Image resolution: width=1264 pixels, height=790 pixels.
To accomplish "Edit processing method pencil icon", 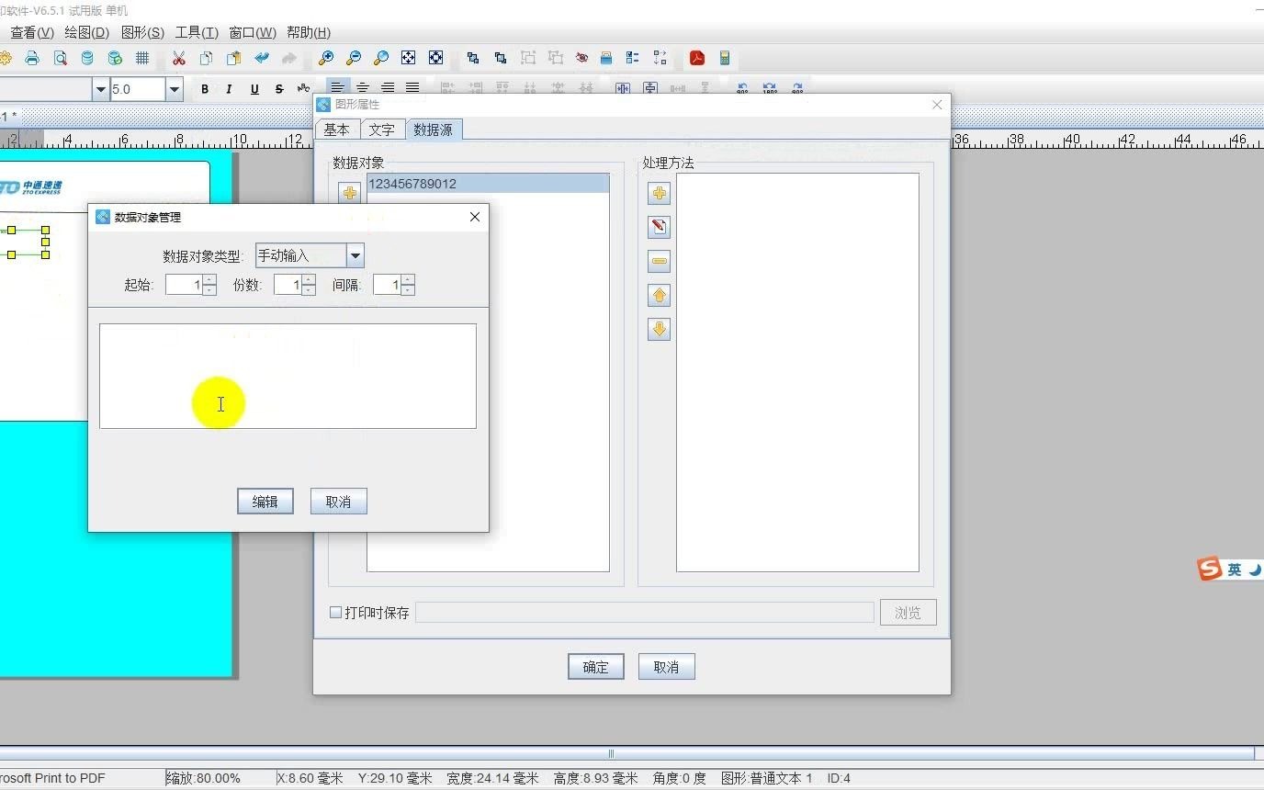I will click(659, 227).
